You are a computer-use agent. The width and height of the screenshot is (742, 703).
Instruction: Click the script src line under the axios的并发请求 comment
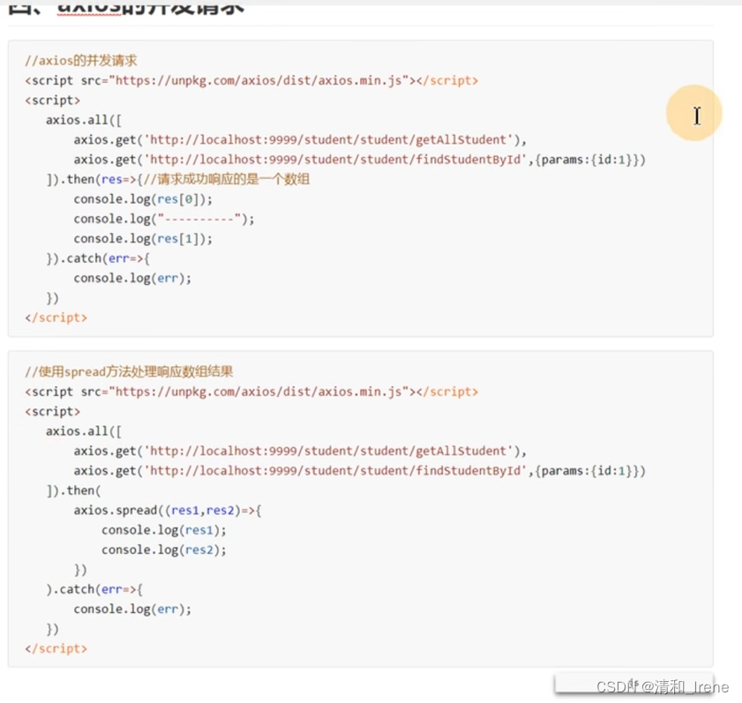pyautogui.click(x=251, y=81)
